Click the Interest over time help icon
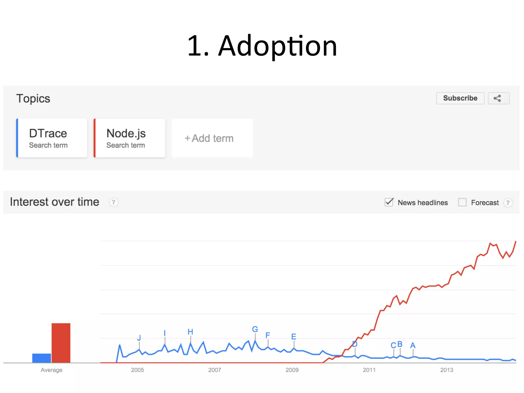 [x=114, y=202]
